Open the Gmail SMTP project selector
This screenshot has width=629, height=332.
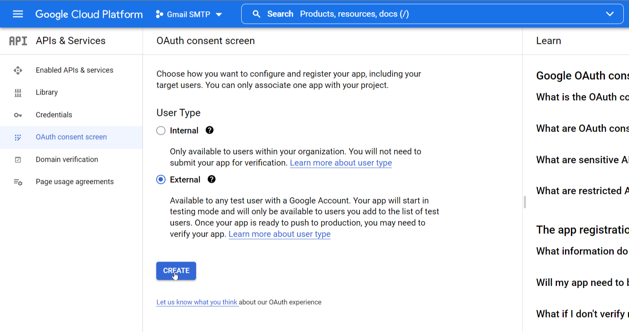188,14
